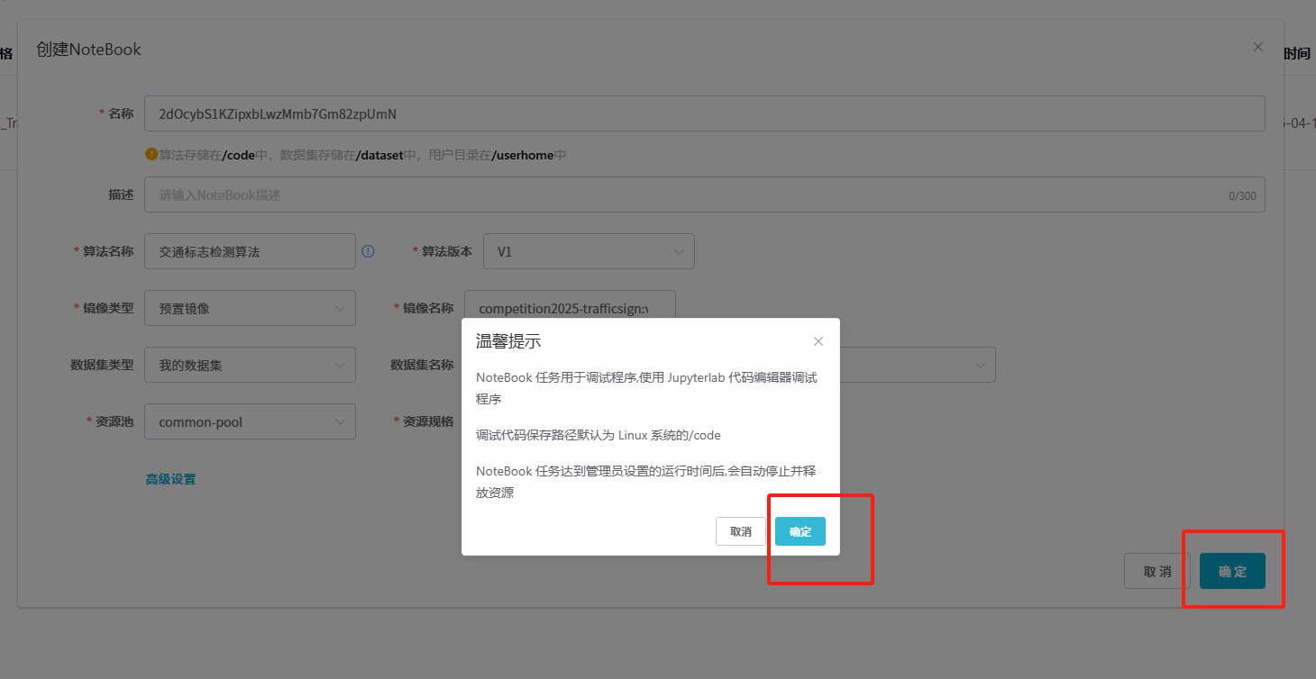1316x679 pixels.
Task: Focus the 描述 text field
Action: (x=685, y=195)
